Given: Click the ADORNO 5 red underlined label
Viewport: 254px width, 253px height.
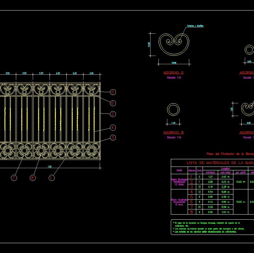Looking at the screenshot, I should (x=173, y=72).
